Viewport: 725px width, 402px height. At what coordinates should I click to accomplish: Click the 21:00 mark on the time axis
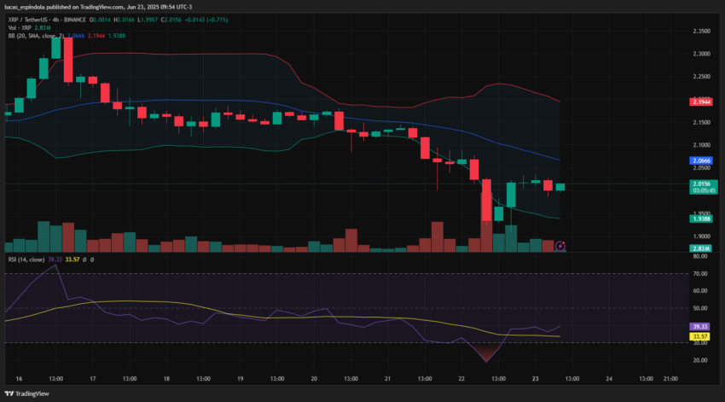[x=670, y=378]
